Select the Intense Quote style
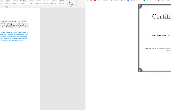 38,2
